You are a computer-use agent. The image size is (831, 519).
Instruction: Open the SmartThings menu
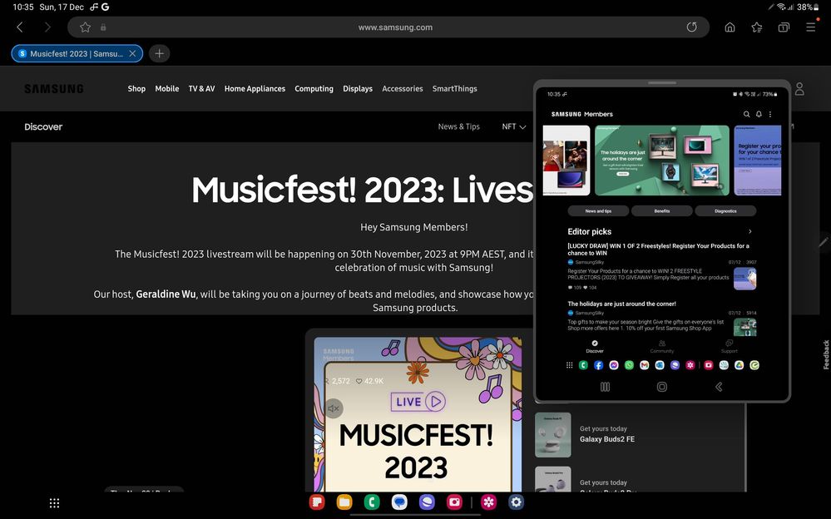pyautogui.click(x=455, y=89)
